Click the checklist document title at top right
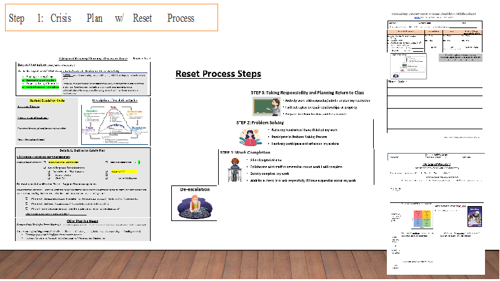 tap(433, 14)
